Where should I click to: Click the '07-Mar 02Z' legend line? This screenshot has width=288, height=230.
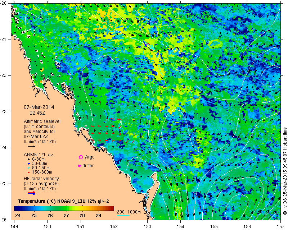point(35,137)
